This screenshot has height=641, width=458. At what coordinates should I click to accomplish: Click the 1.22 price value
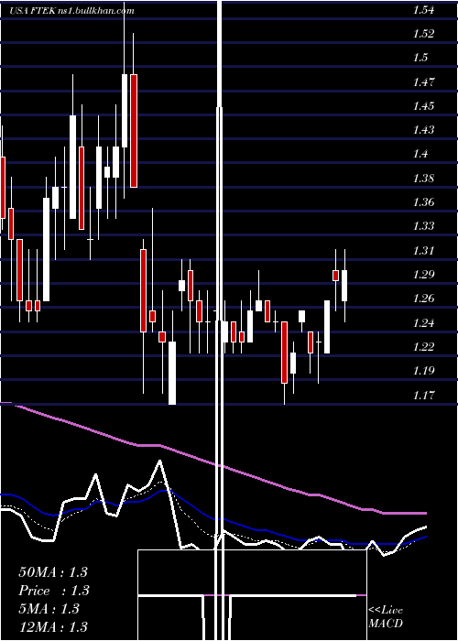pyautogui.click(x=423, y=347)
